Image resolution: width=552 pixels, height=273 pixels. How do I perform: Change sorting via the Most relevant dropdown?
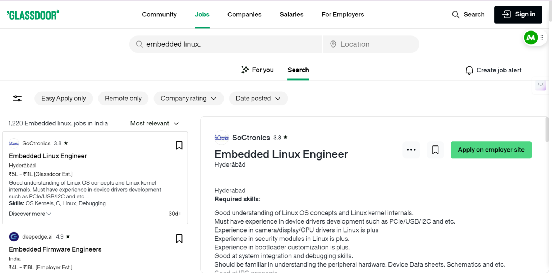coord(154,123)
